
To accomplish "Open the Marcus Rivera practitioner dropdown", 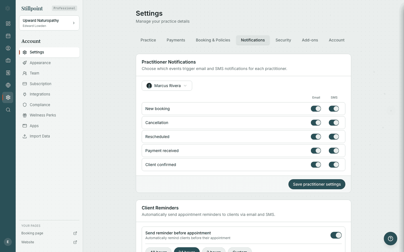I will [167, 86].
